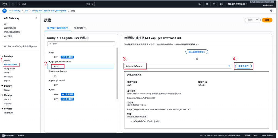Collapse the /api-get-download-url route node
Viewport: 278px width, 138px height.
(49, 62)
